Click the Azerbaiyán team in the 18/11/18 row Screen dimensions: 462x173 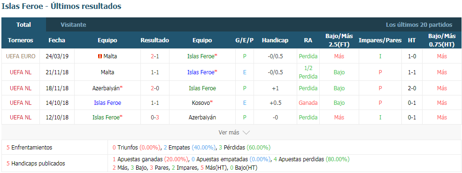[107, 88]
